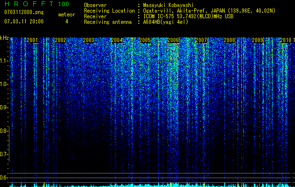Click the 2003 time marker
This screenshot has width=295, height=187.
pyautogui.click(x=89, y=40)
